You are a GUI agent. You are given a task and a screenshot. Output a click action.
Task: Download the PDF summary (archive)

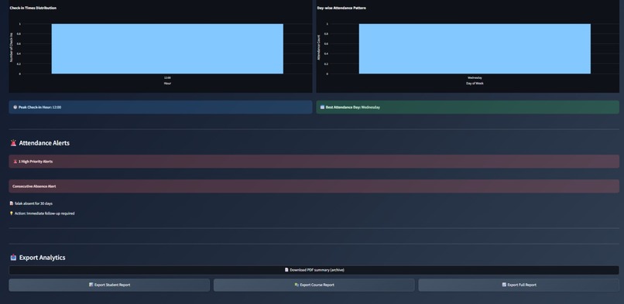(314, 270)
